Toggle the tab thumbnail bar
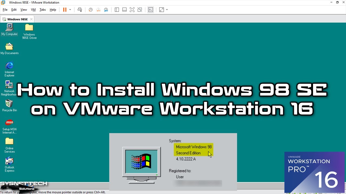Image resolution: width=346 pixels, height=194 pixels. coord(124,9)
